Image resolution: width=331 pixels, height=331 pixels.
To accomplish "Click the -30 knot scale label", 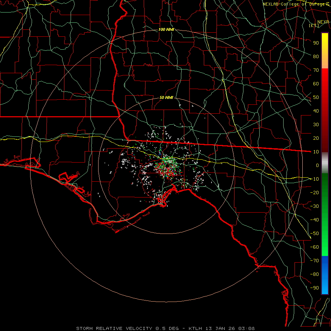I will pyautogui.click(x=314, y=206).
